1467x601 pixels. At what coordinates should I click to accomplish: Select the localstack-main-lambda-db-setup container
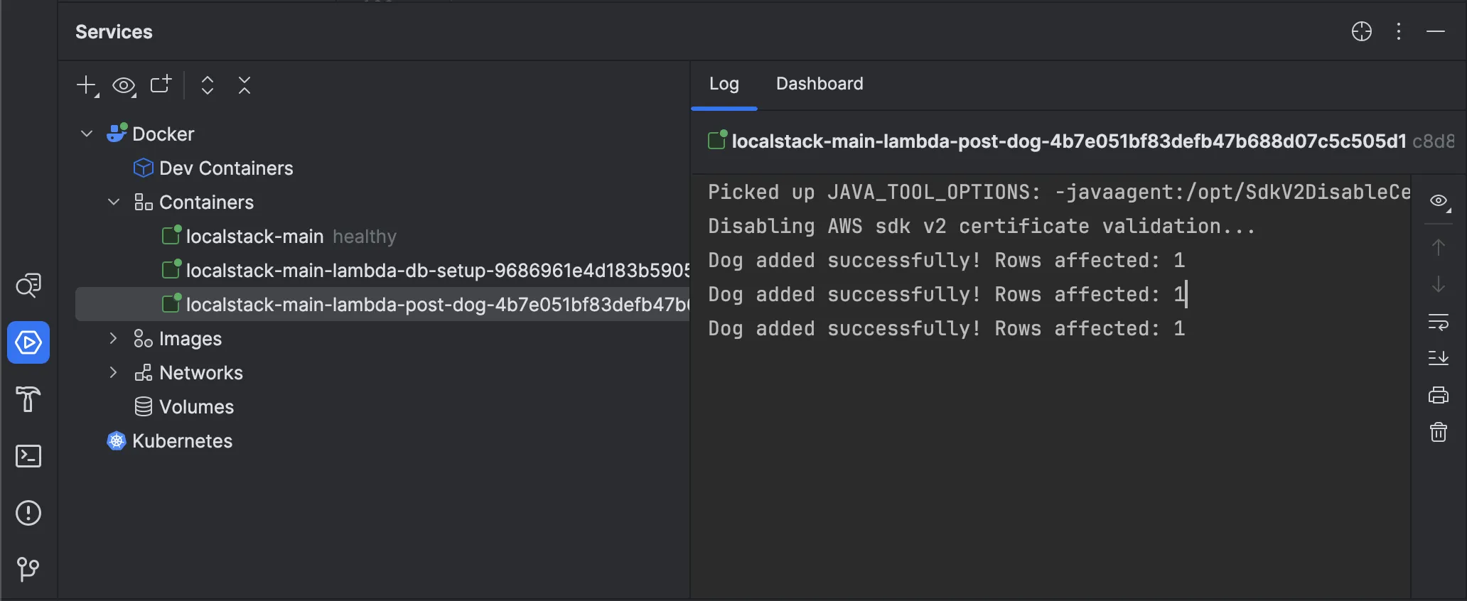(x=426, y=271)
